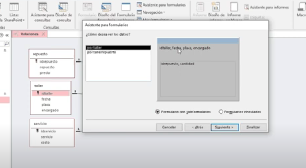Select 'por taller' in the list

tap(118, 48)
